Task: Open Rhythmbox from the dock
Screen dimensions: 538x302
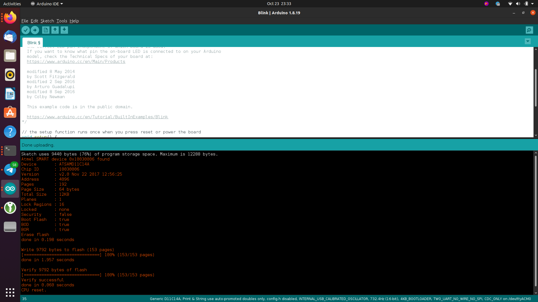Action: [x=10, y=75]
